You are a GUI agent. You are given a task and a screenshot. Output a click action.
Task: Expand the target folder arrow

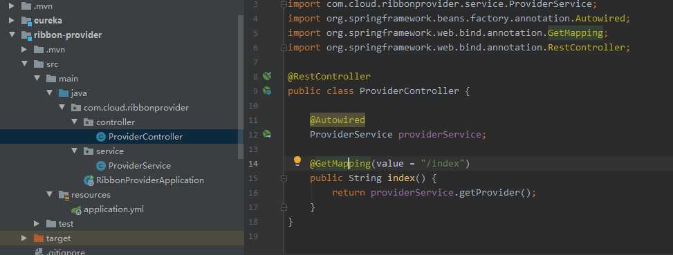click(24, 238)
